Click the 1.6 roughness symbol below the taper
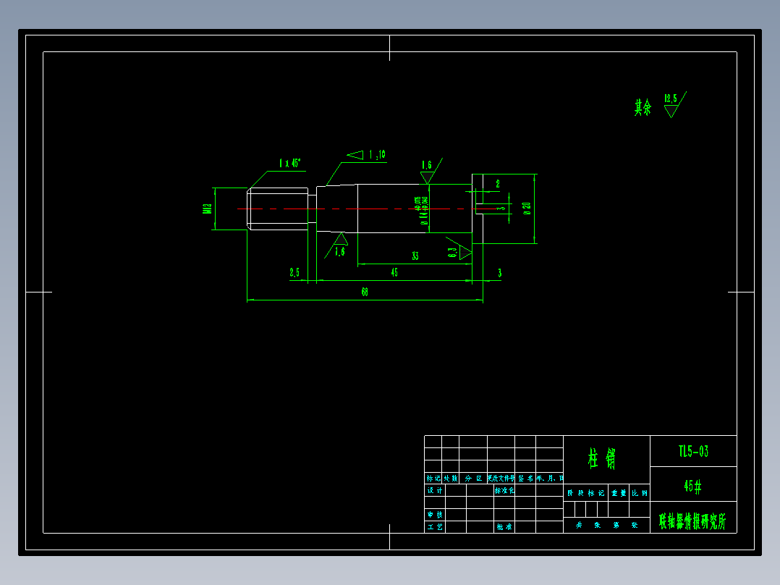 [x=336, y=245]
